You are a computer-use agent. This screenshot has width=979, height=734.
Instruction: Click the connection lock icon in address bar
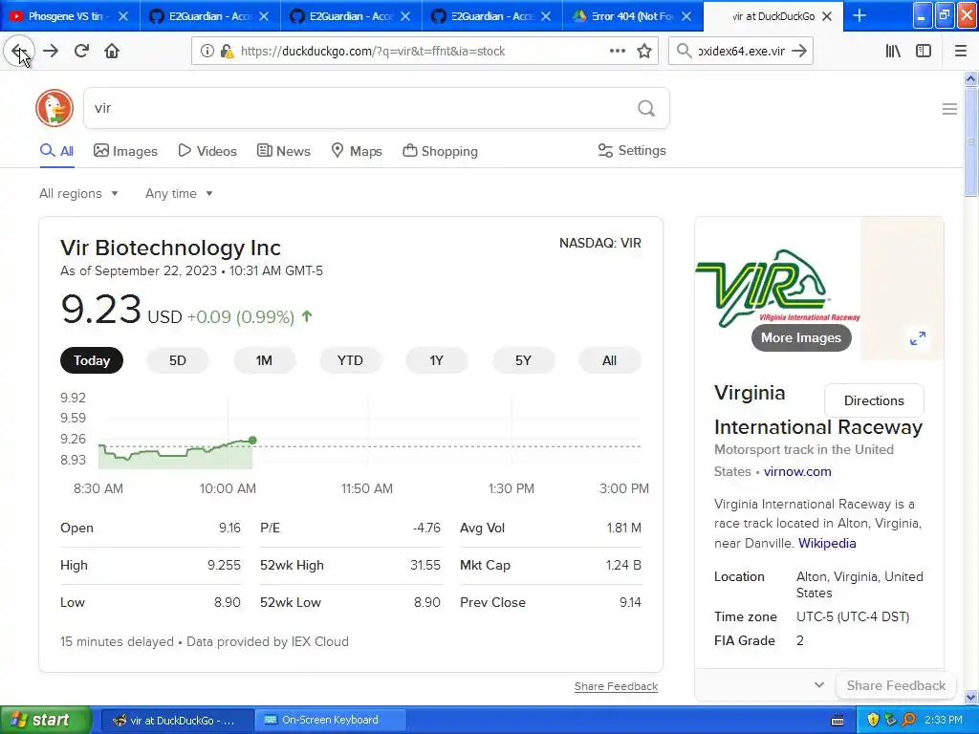pos(227,52)
